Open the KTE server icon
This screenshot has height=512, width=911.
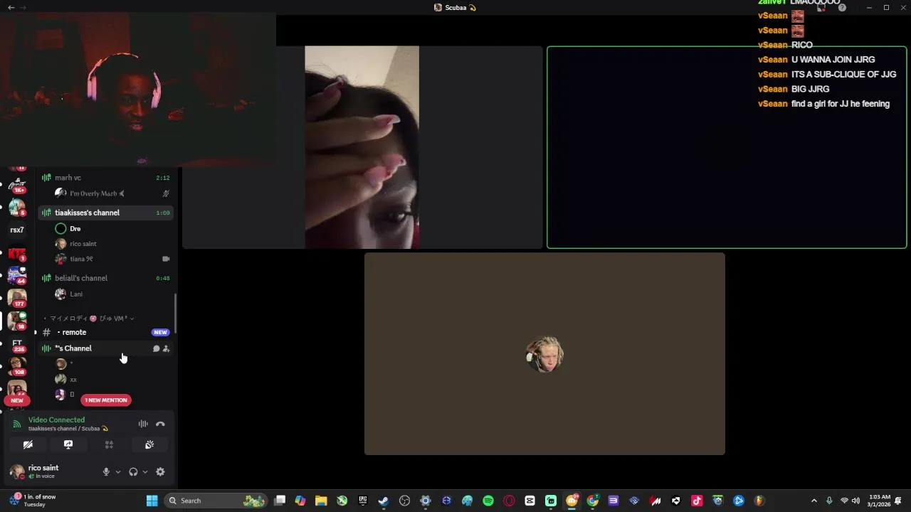17,253
